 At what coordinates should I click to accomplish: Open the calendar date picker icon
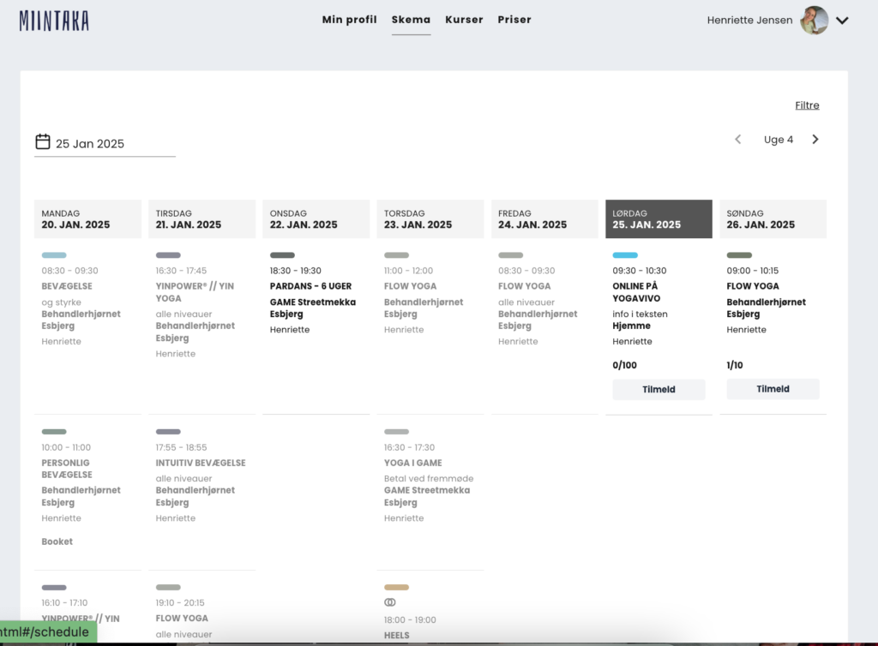[x=43, y=142]
